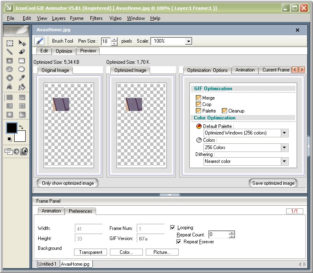This screenshot has height=273, width=313.
Task: Click the background Color... button
Action: pos(126,252)
